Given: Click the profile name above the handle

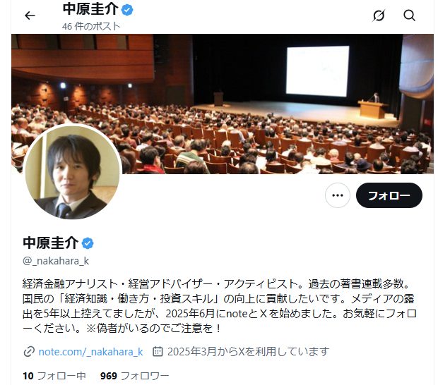Looking at the screenshot, I should 51,243.
